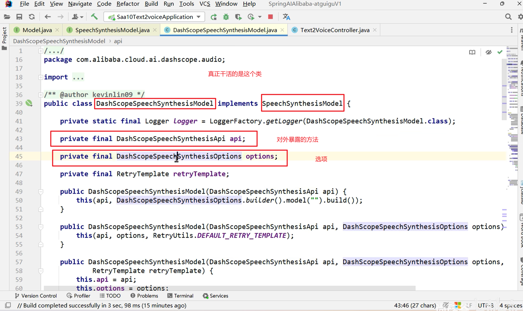Click the Save All disk icon
This screenshot has height=311, width=523.
coord(19,17)
